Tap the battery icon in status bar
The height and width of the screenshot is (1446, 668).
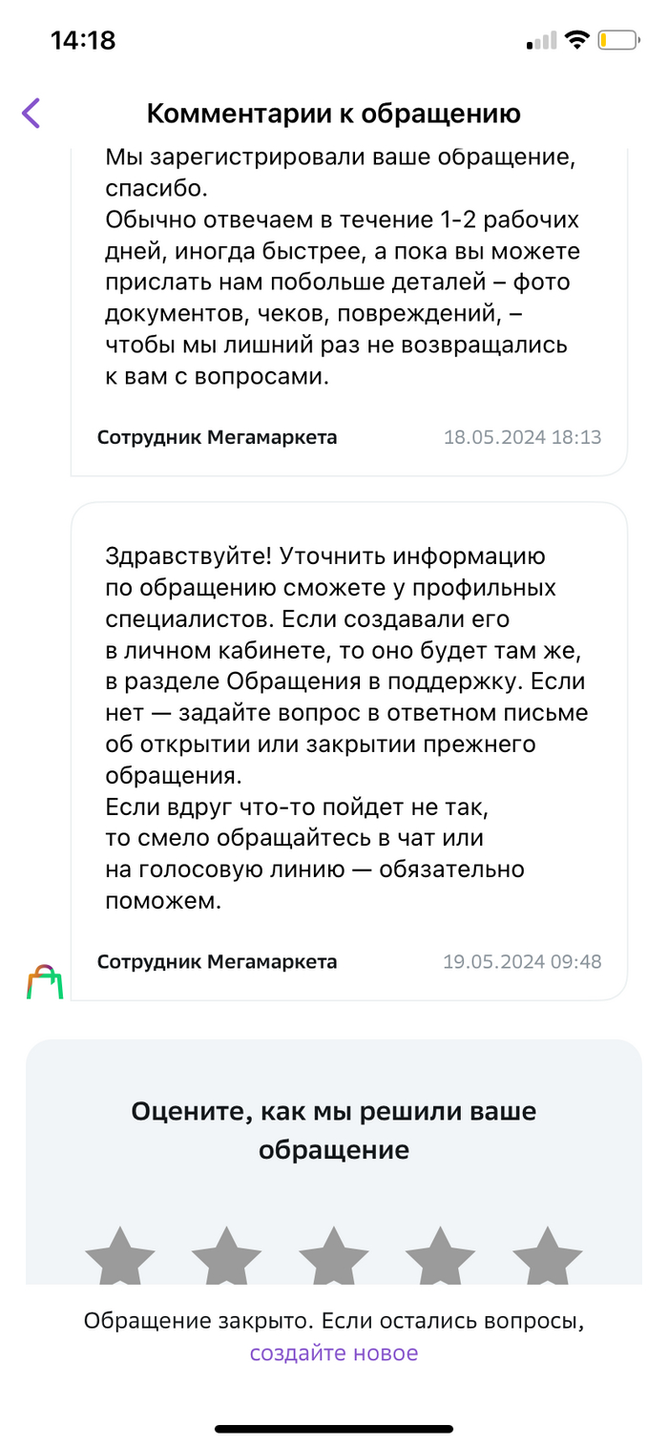617,41
